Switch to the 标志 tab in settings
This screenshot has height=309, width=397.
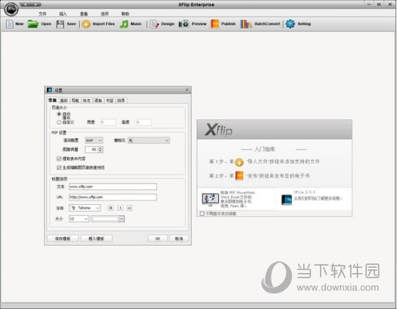[87, 101]
